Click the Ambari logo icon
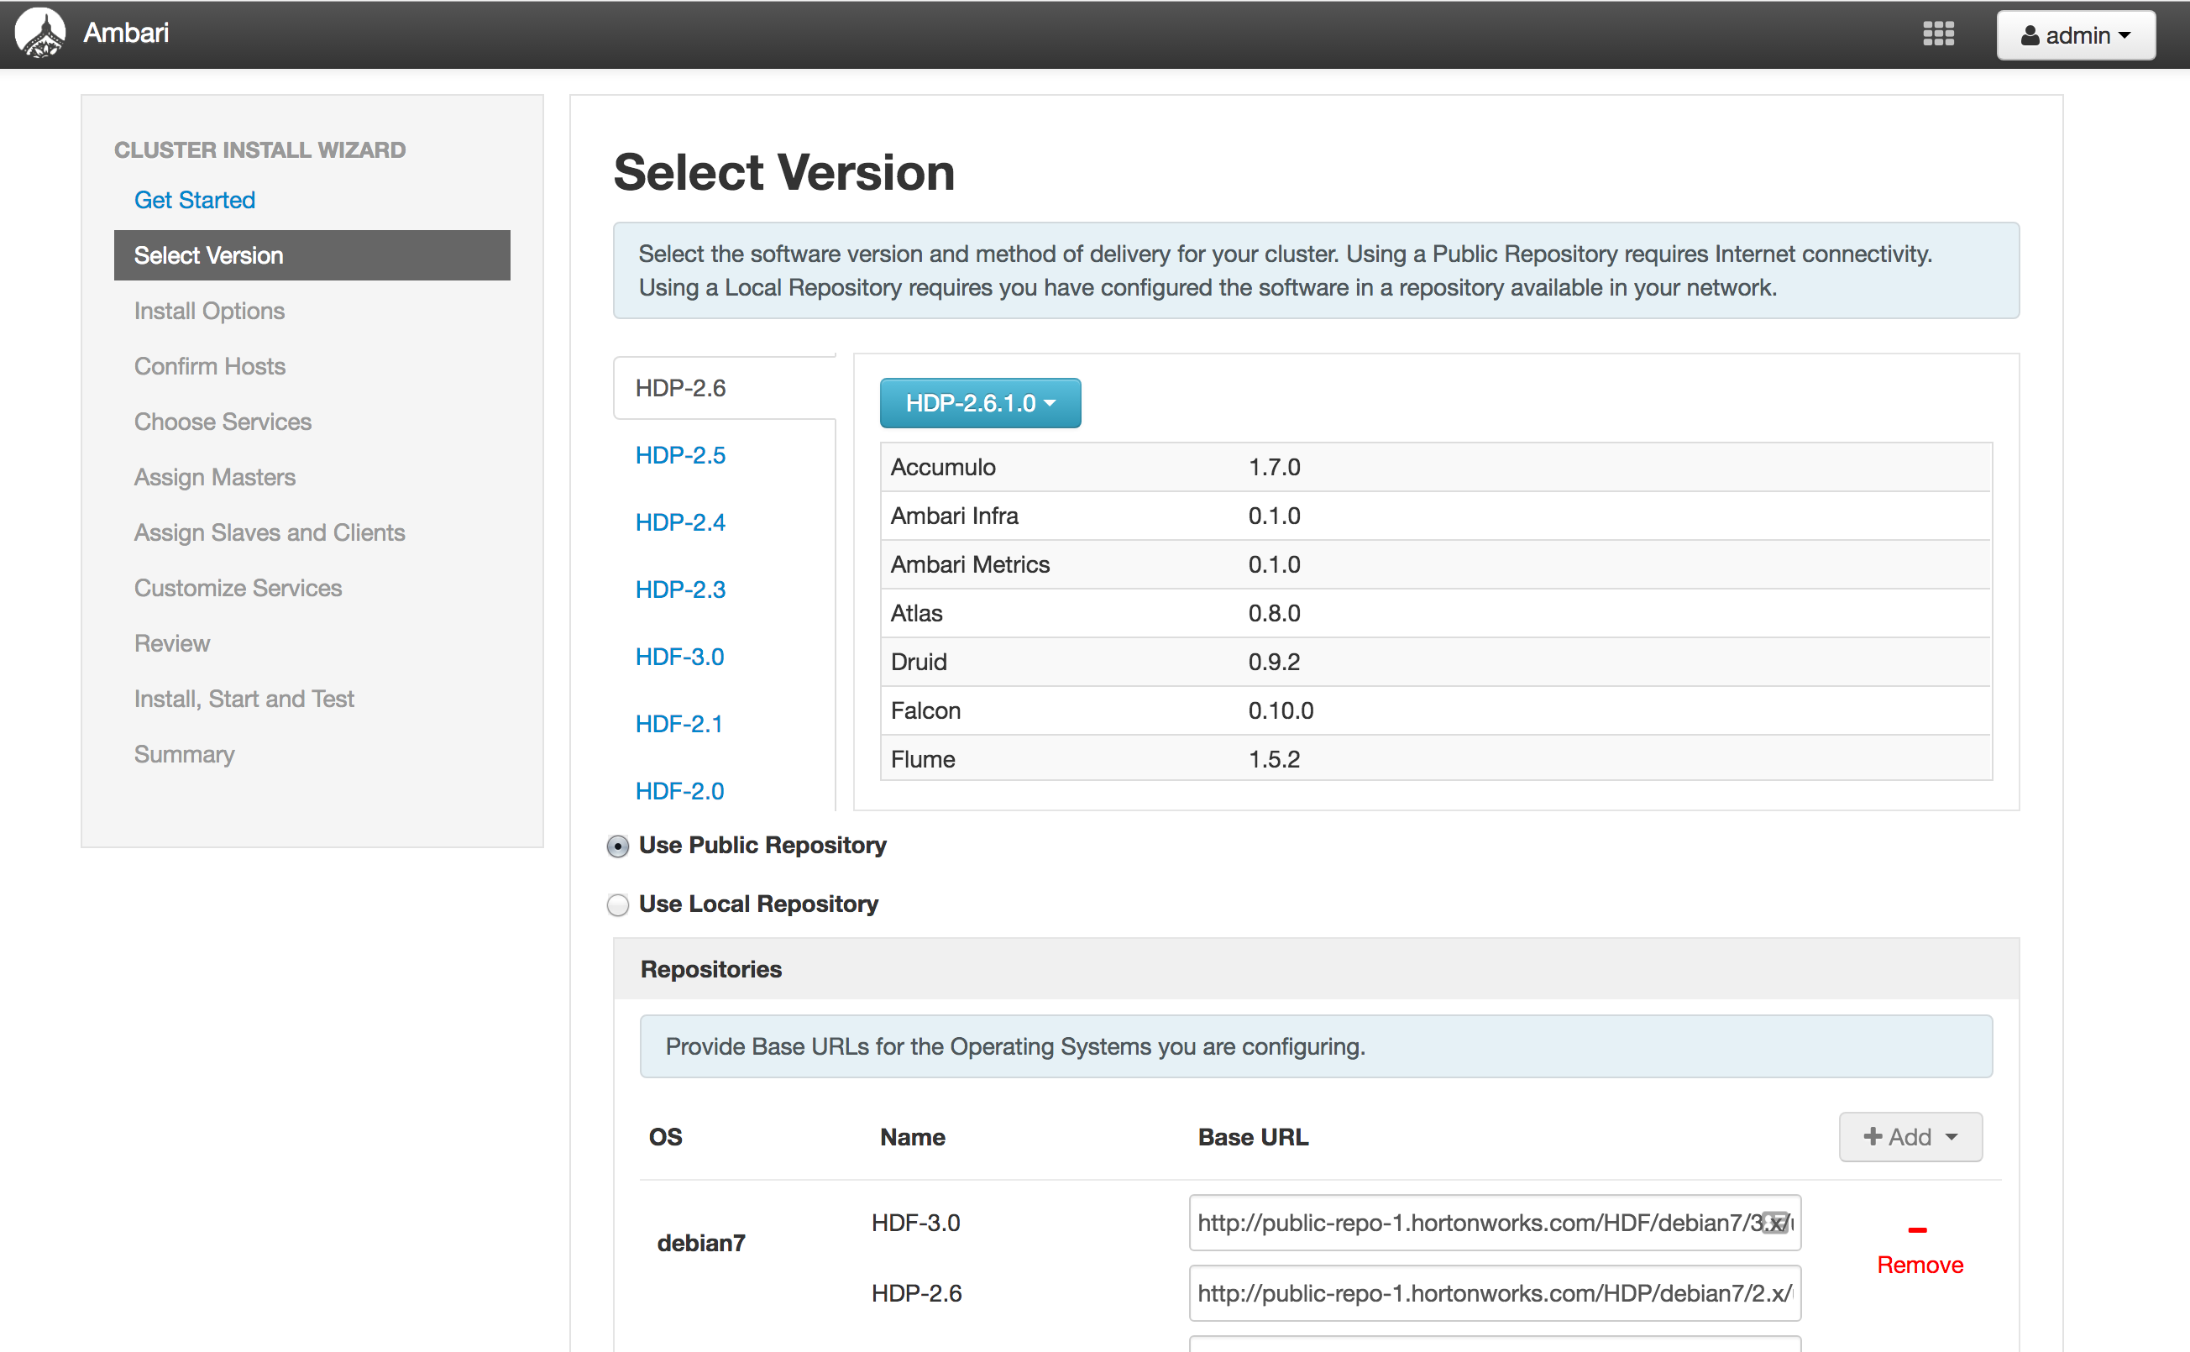The height and width of the screenshot is (1352, 2190). 40,33
